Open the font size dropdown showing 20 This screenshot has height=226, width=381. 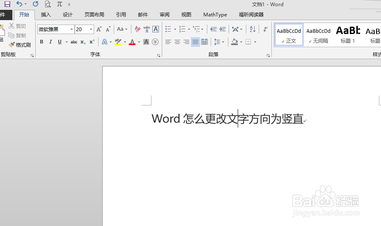(91, 30)
